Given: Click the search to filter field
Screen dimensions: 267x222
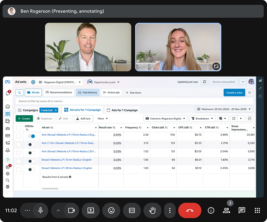Looking at the screenshot, I should [x=134, y=101].
